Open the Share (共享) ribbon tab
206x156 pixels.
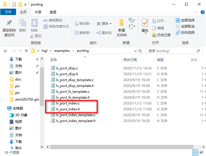[x=38, y=12]
